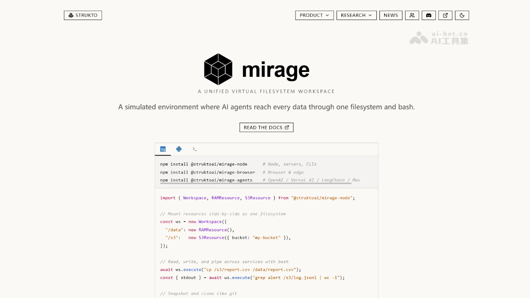Image resolution: width=530 pixels, height=298 pixels.
Task: Click external-link glyph on READ THE DOCS
Action: 287,127
